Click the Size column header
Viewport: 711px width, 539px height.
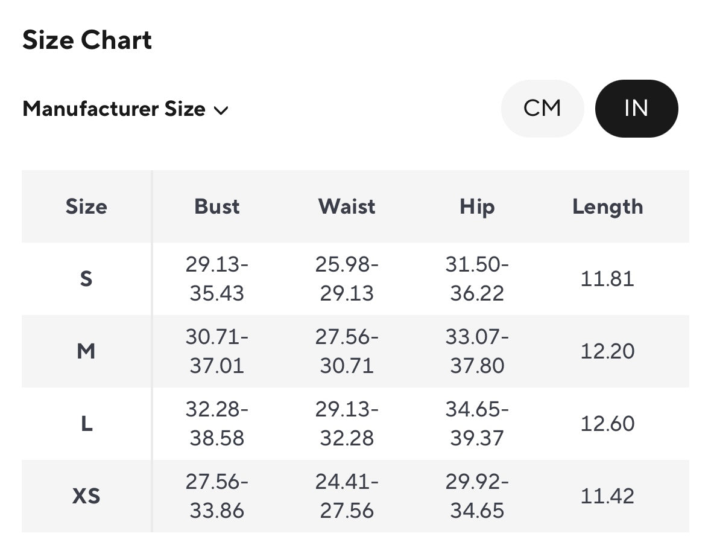86,206
